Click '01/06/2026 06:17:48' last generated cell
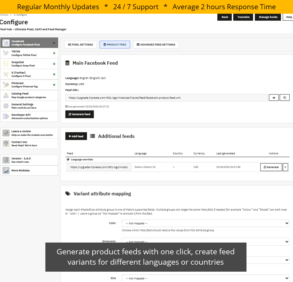The width and height of the screenshot is (293, 282). tap(228, 167)
